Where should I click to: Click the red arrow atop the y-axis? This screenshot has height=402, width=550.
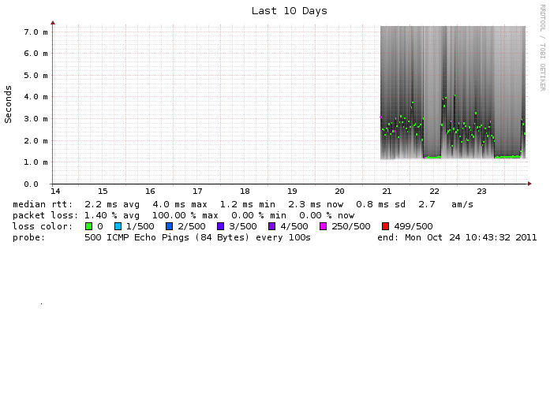[x=53, y=23]
